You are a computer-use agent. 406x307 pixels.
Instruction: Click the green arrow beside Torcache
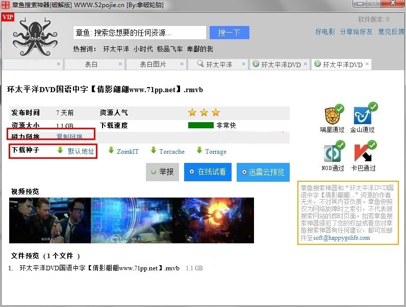[x=154, y=150]
